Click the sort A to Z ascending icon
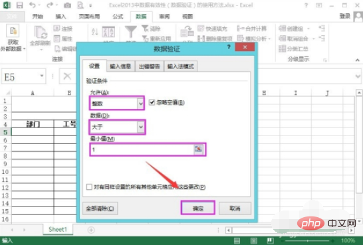The height and width of the screenshot is (245, 363). 94,32
